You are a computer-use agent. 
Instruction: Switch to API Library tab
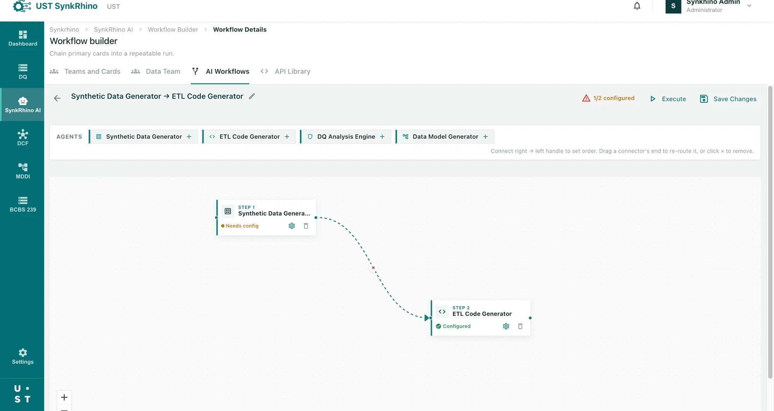point(286,71)
